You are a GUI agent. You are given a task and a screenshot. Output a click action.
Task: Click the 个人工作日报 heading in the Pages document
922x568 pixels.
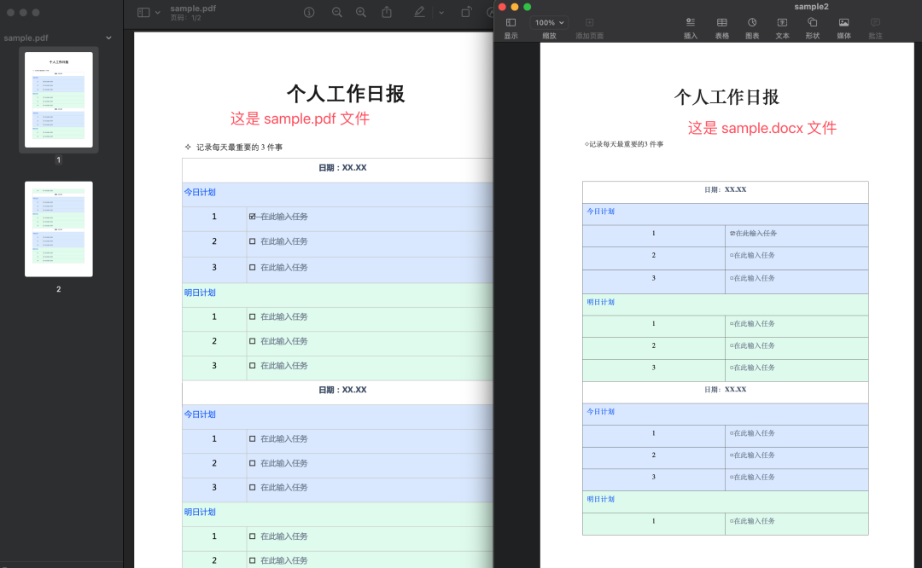pyautogui.click(x=727, y=97)
